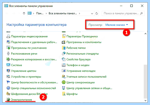
Task: Click the Региональные стандарты globe icon
Action: point(64,54)
